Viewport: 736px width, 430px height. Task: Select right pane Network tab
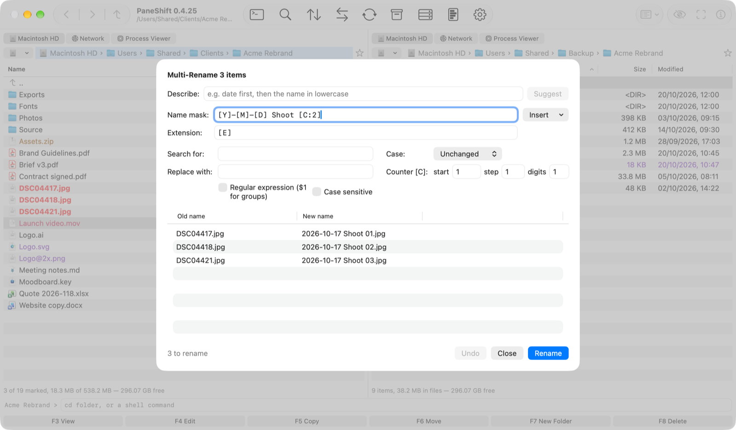point(456,39)
